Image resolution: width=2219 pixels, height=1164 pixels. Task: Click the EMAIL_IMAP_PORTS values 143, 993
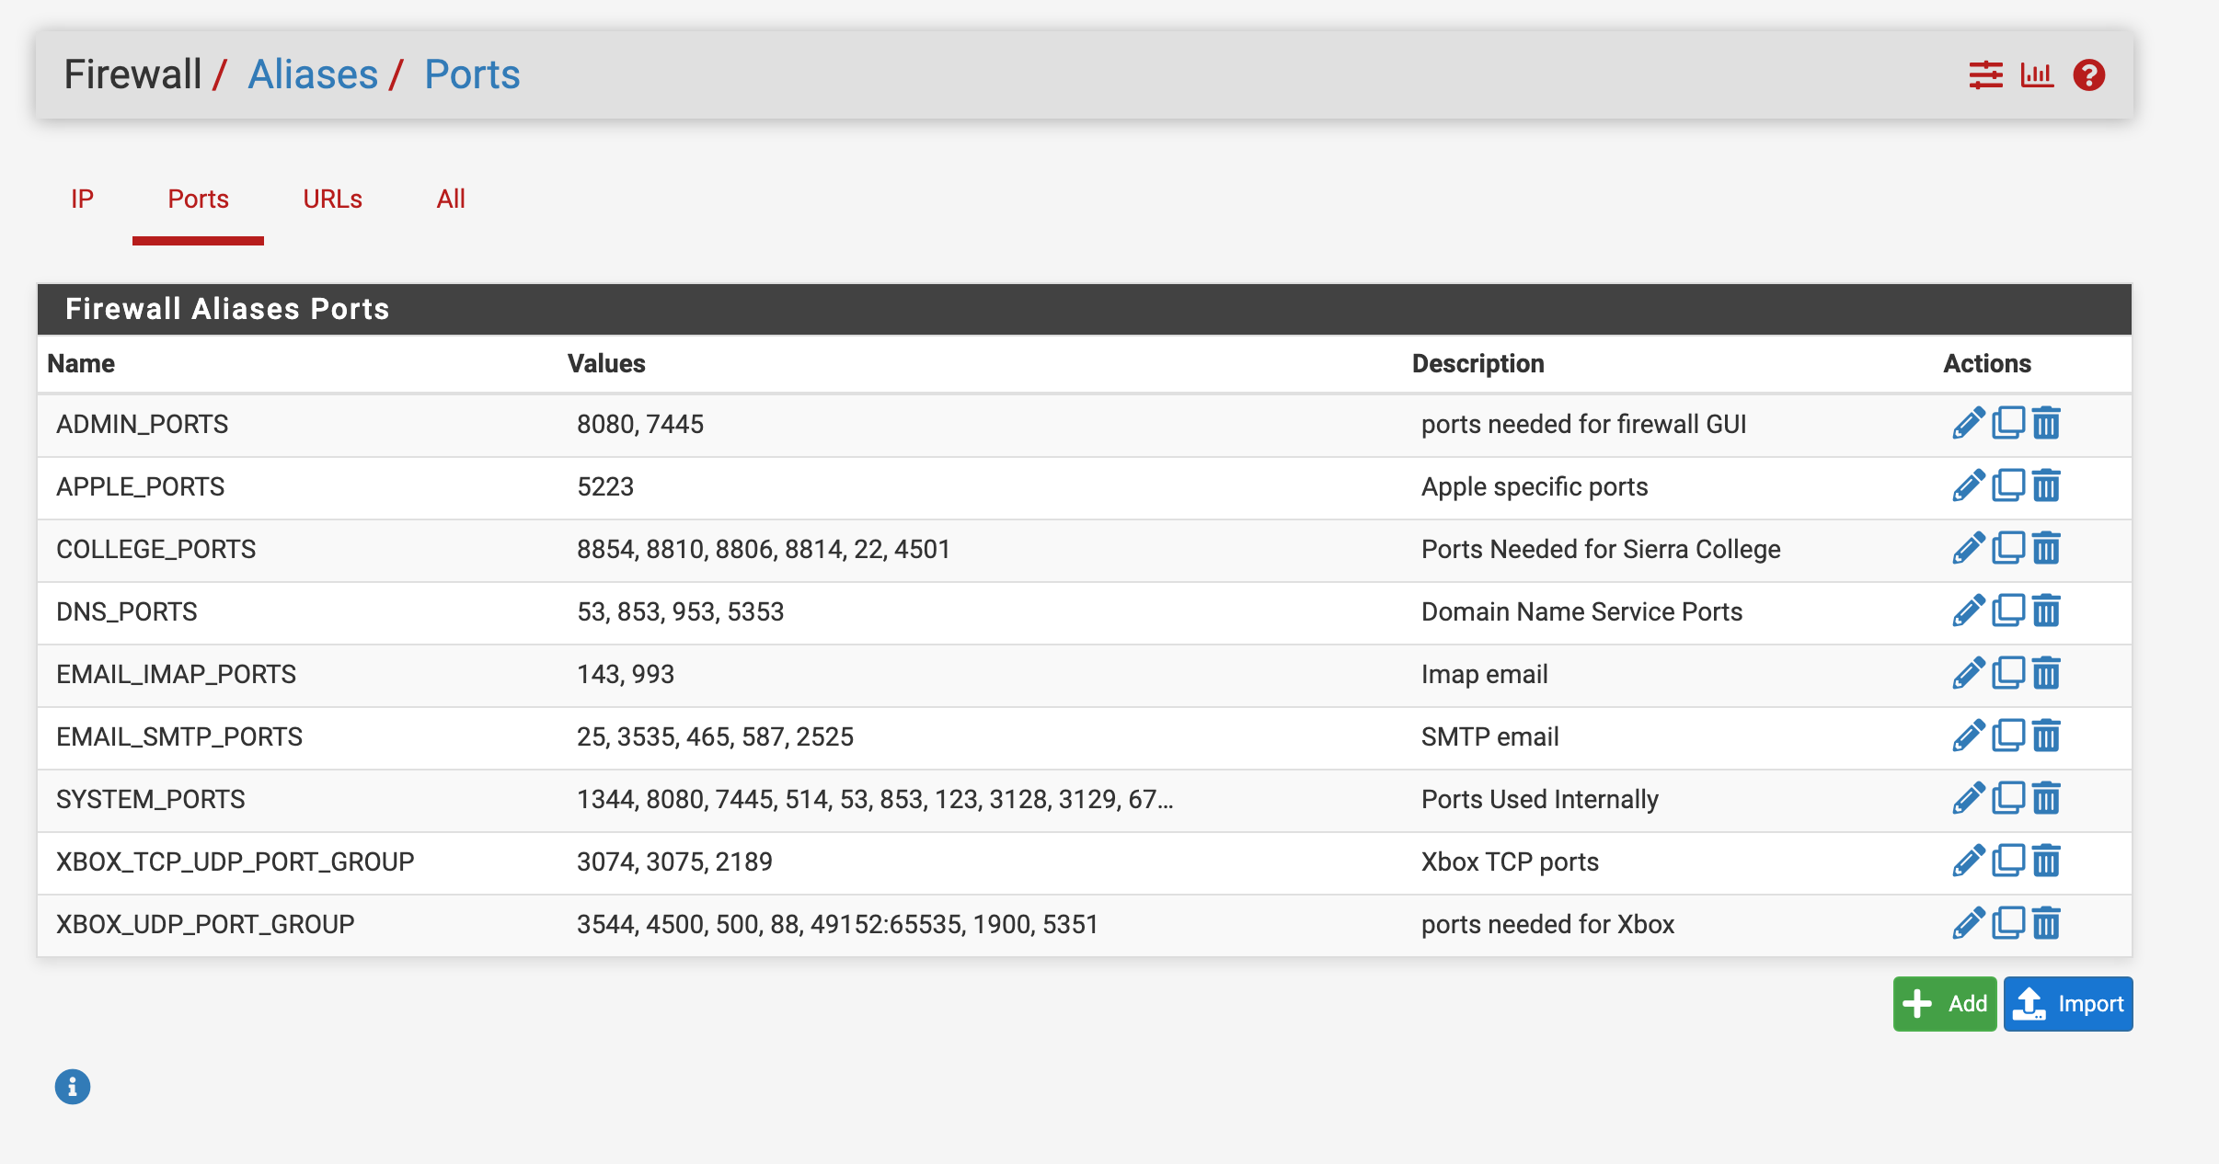coord(626,674)
